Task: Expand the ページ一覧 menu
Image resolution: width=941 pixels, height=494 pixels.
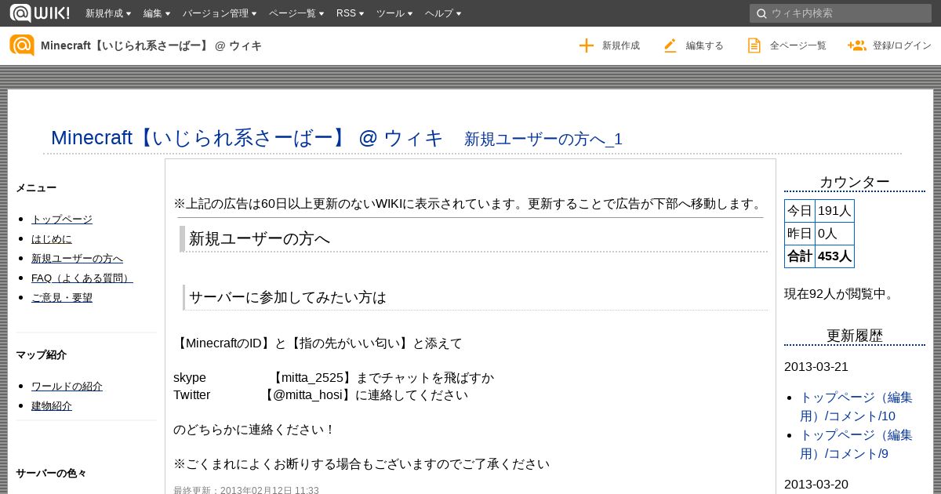Action: click(296, 13)
